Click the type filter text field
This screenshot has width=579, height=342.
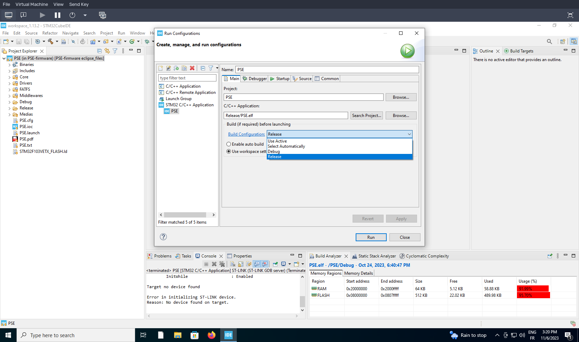[187, 78]
